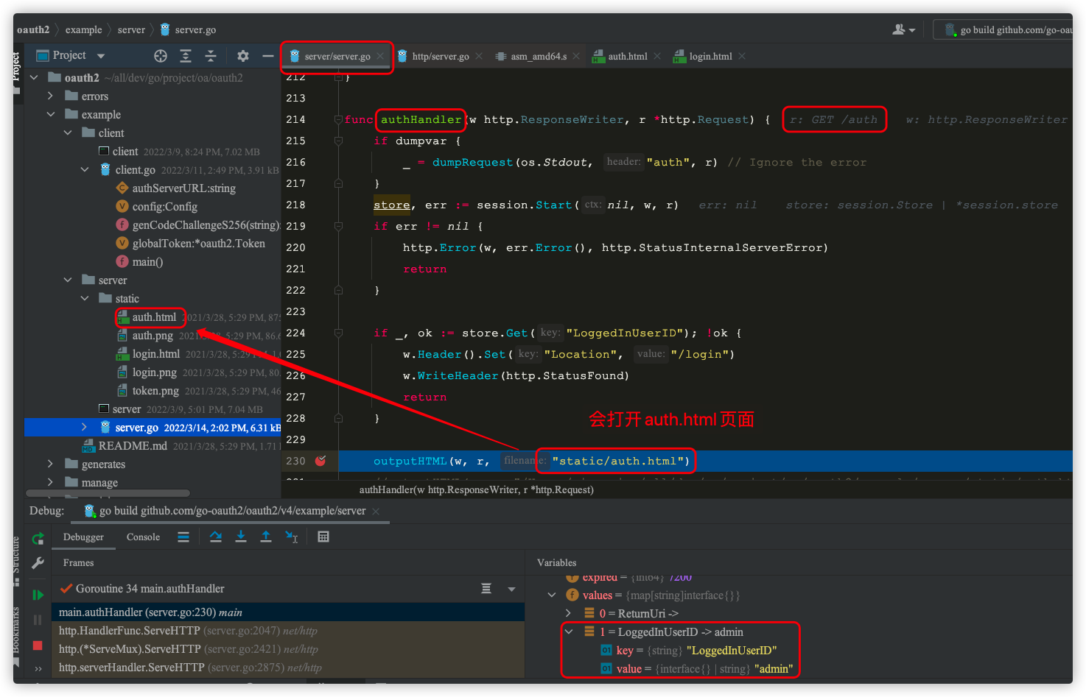The height and width of the screenshot is (697, 1086).
Task: Click the Project panel horizontal scrollbar
Action: 108,493
